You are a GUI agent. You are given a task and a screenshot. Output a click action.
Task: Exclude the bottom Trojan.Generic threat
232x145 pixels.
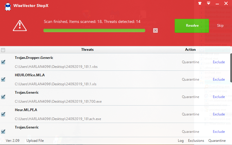pyautogui.click(x=219, y=132)
